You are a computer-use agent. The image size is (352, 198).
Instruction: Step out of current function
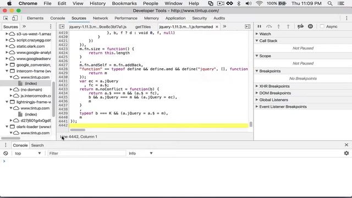[x=288, y=26]
